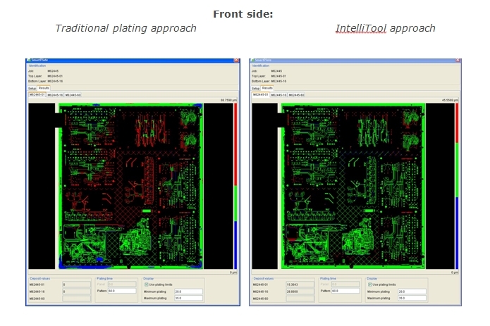Click deposit value 15.3643 in IntelliTool window
The image size is (490, 326).
pyautogui.click(x=300, y=284)
